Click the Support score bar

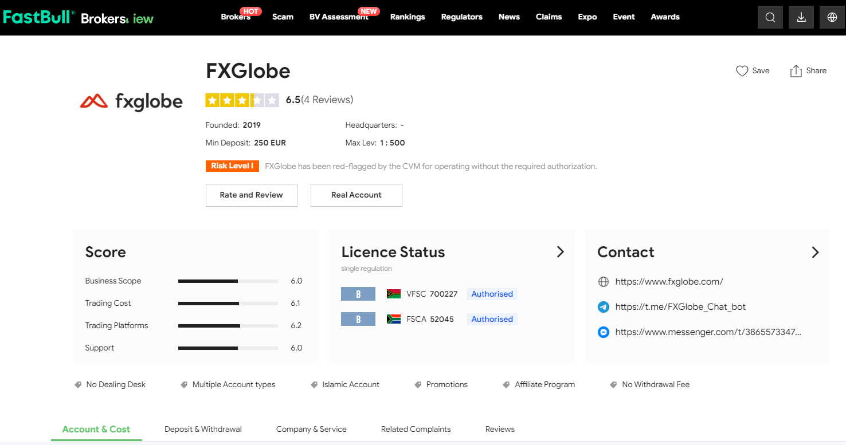click(228, 348)
